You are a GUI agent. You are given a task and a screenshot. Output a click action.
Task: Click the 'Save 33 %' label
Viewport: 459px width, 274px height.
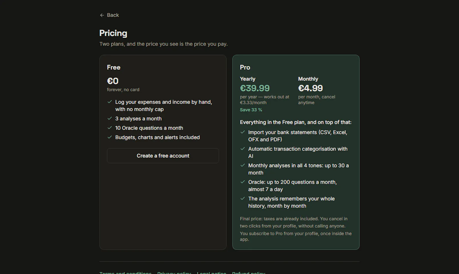[x=251, y=110]
